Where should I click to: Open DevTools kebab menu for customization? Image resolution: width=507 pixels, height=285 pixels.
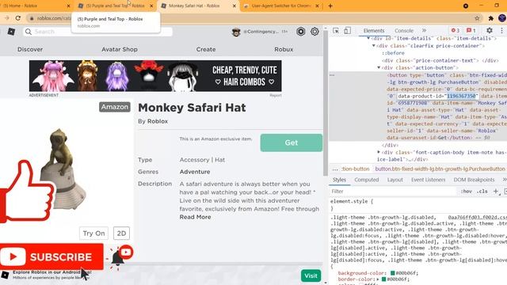point(501,30)
